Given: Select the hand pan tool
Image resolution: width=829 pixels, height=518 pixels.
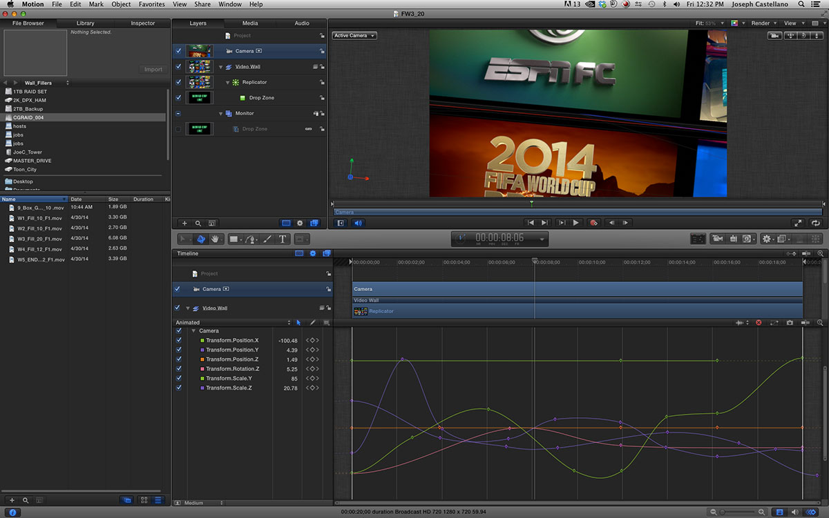Looking at the screenshot, I should [216, 239].
